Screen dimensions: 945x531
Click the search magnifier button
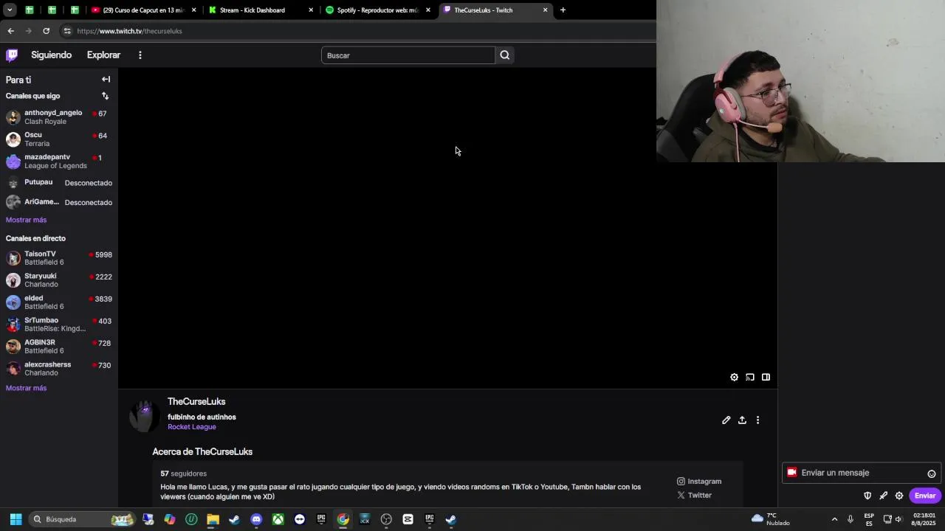(504, 55)
